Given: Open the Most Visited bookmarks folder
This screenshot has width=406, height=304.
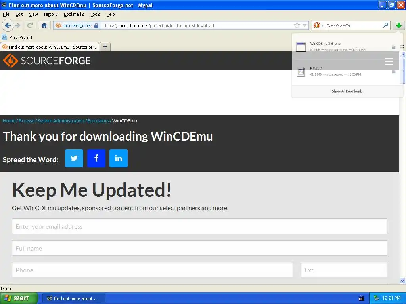Looking at the screenshot, I should coord(17,38).
